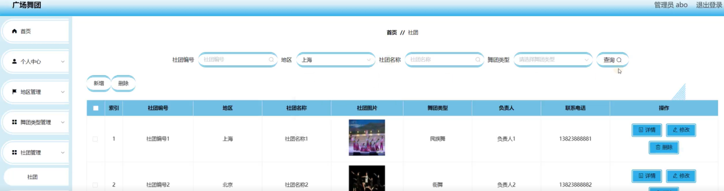724x191 pixels.
Task: Collapse the 社团管理 menu chevron
Action: click(x=63, y=153)
